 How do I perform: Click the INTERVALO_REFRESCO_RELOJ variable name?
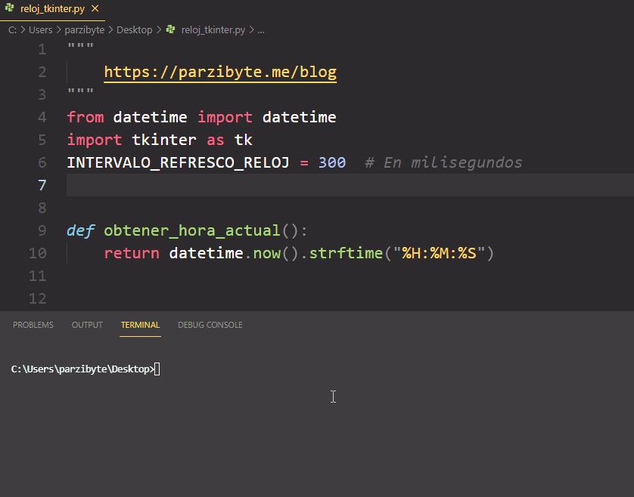179,162
